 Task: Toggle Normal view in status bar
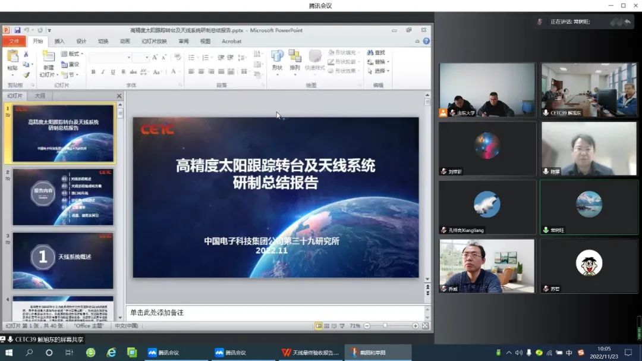click(x=318, y=326)
